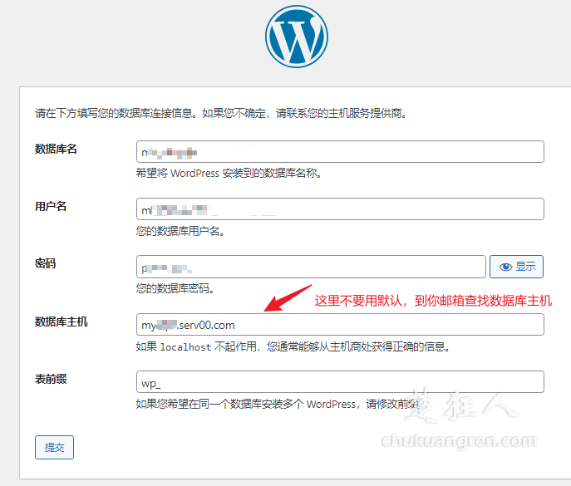Focus the 用户名 input field
The height and width of the screenshot is (486, 571).
340,209
